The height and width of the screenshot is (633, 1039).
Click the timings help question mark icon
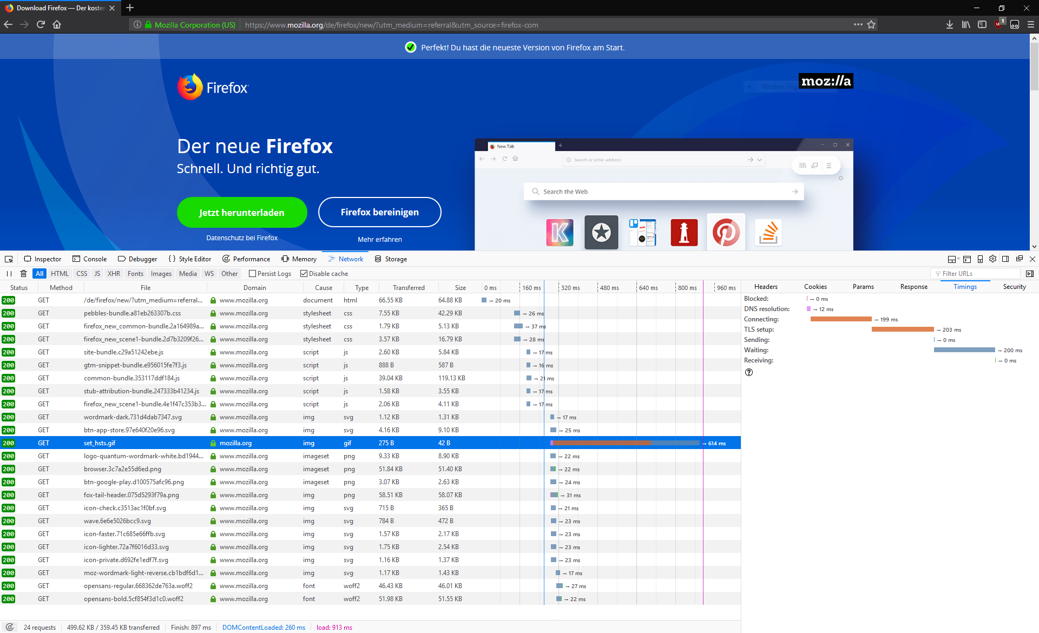coord(749,372)
